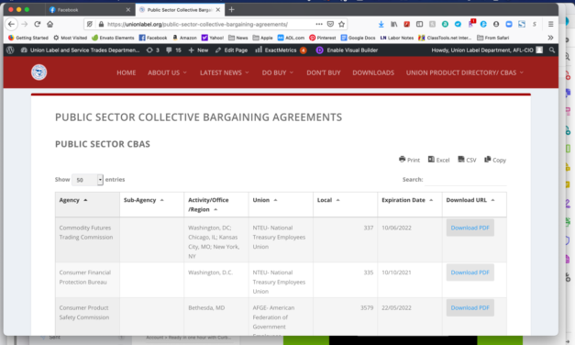
Task: Open the Amazon bookmark
Action: pyautogui.click(x=184, y=38)
